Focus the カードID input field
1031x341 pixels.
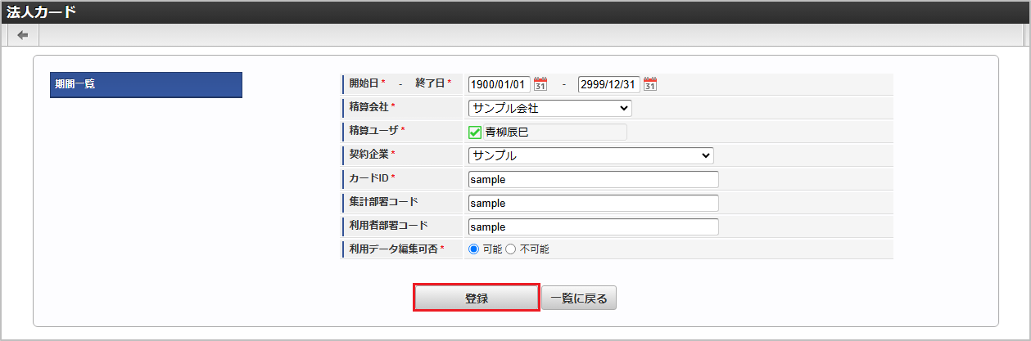(594, 179)
